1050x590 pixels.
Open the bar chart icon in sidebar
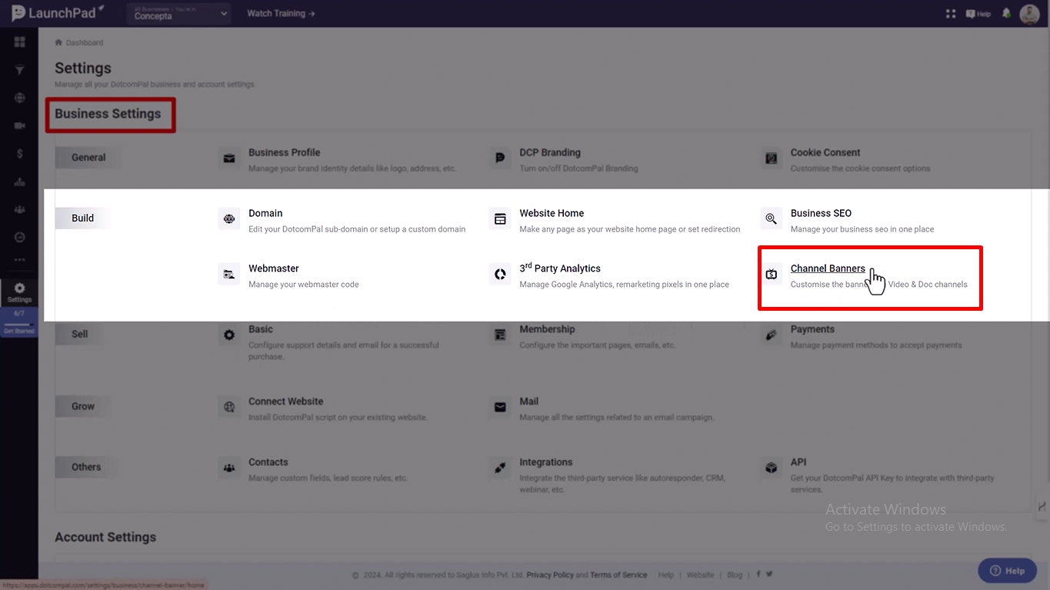(x=19, y=182)
